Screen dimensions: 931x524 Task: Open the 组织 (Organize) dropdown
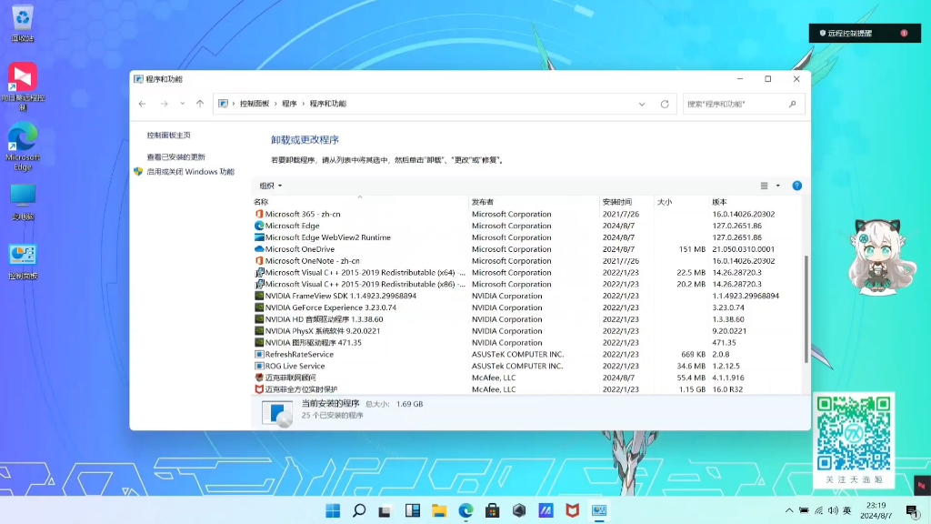(x=267, y=185)
